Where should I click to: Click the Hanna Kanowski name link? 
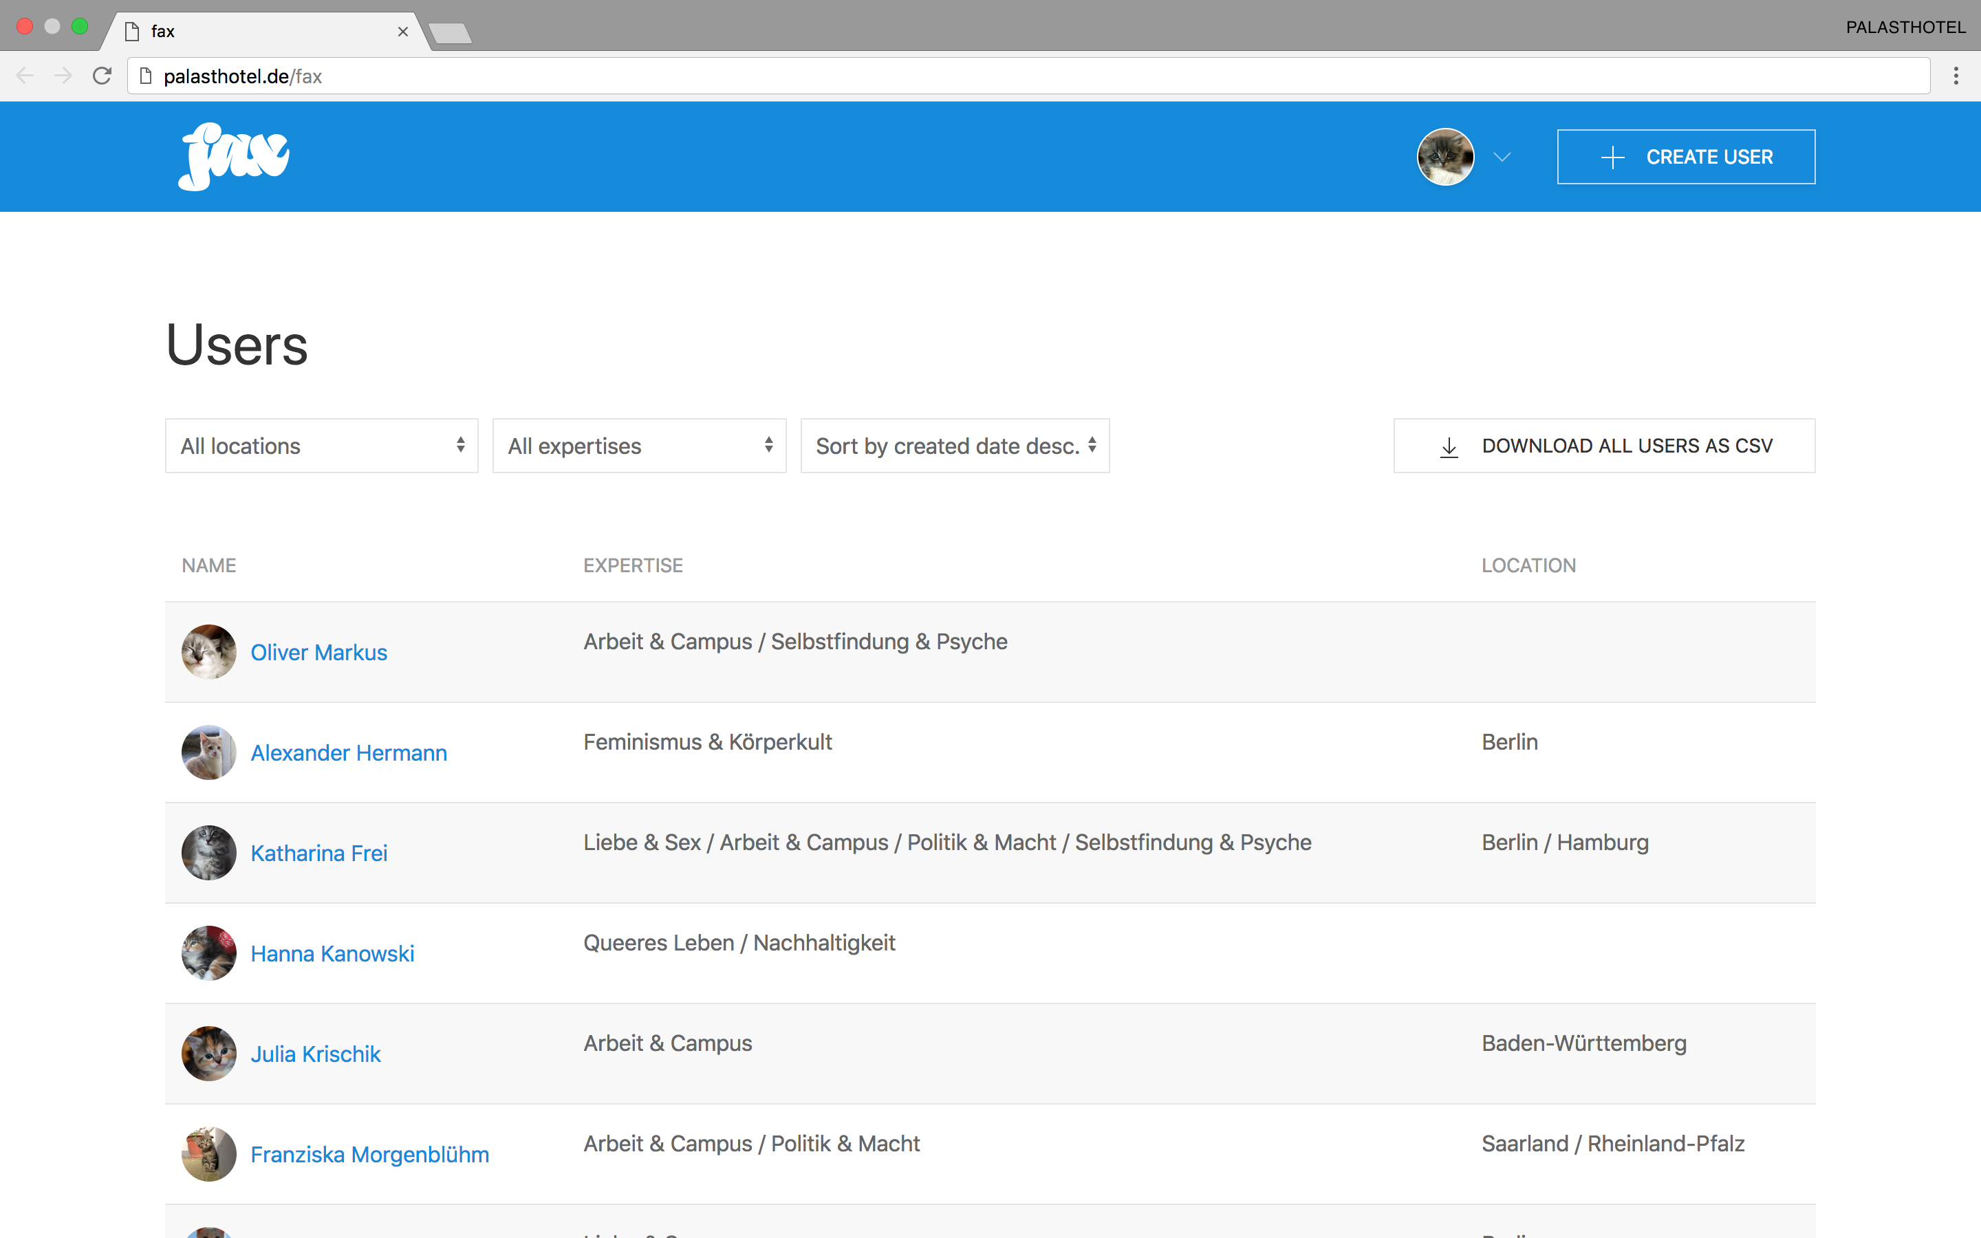tap(332, 954)
